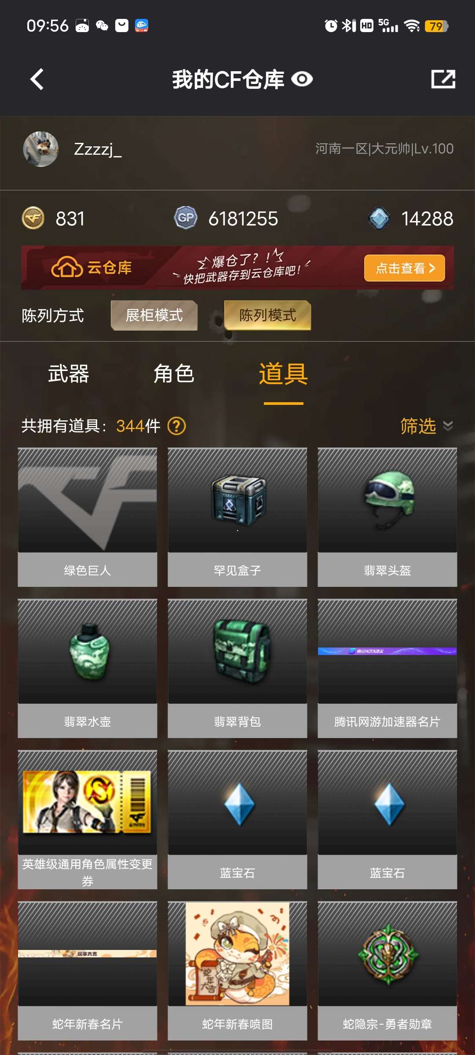The image size is (475, 1055).
Task: Open Zzzzj_ profile avatar
Action: [x=40, y=149]
